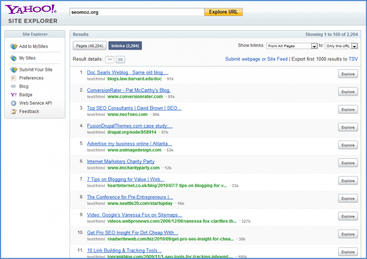Click the Yahoo! logo

31,9
